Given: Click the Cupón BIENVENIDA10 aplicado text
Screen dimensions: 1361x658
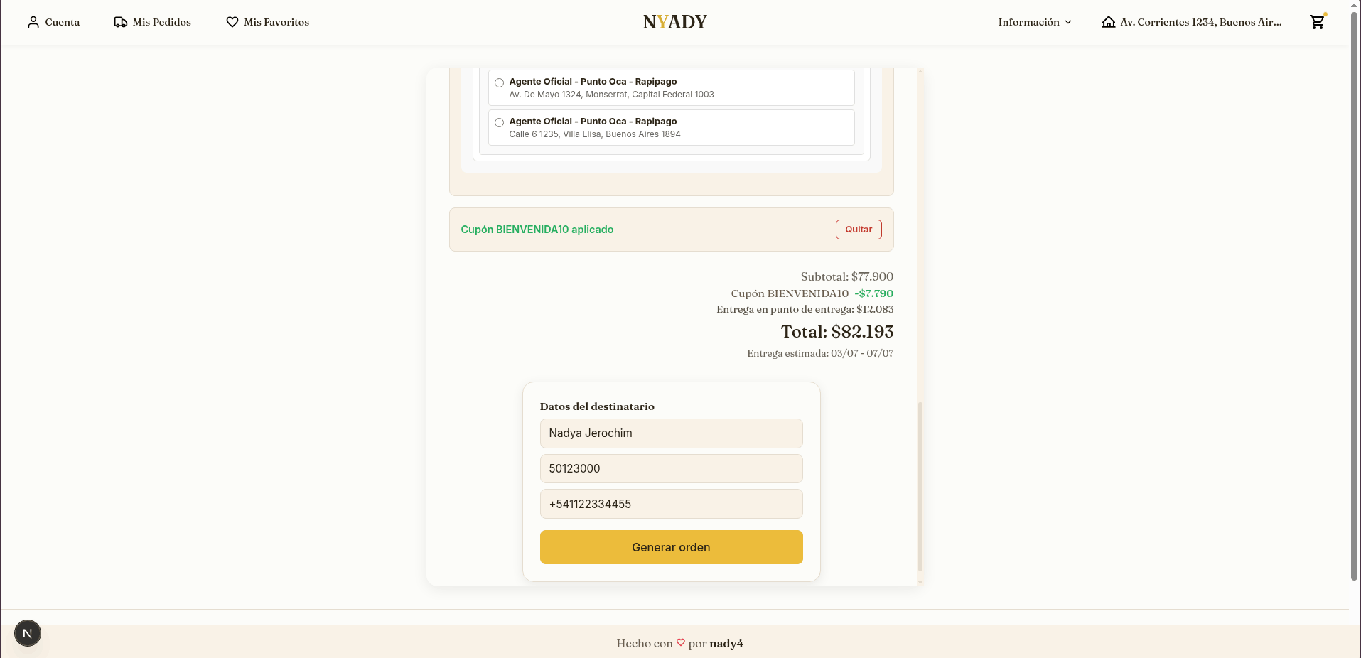Looking at the screenshot, I should click(x=537, y=230).
